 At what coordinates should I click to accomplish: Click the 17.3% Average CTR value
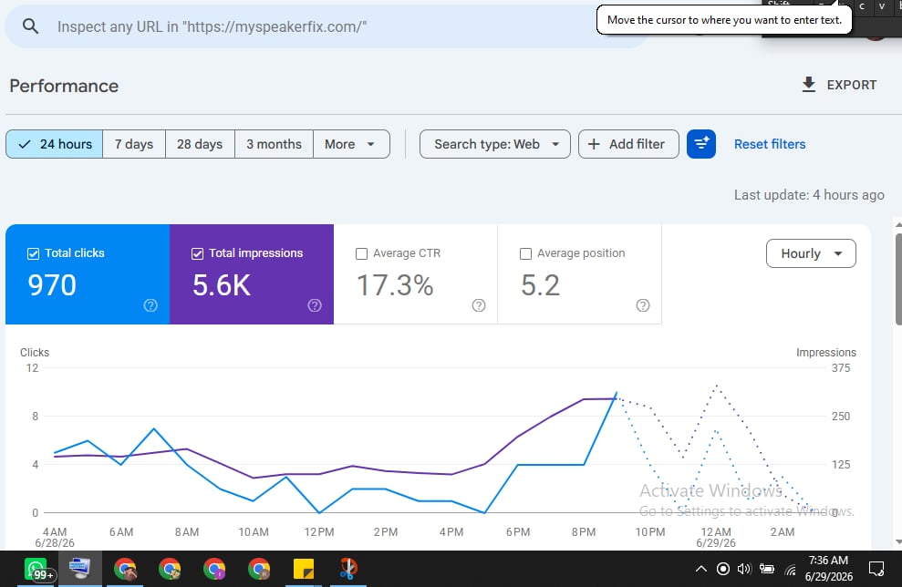coord(395,285)
